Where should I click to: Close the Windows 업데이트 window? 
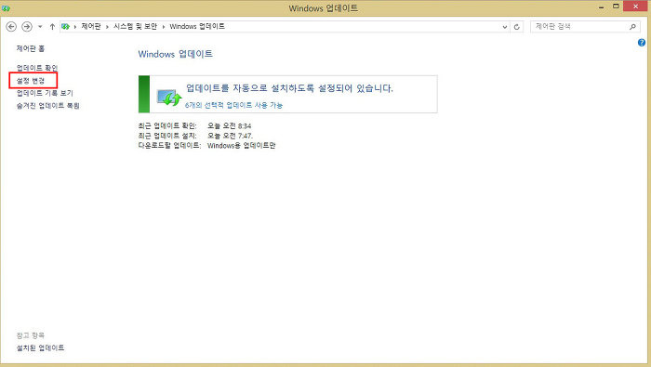click(635, 6)
